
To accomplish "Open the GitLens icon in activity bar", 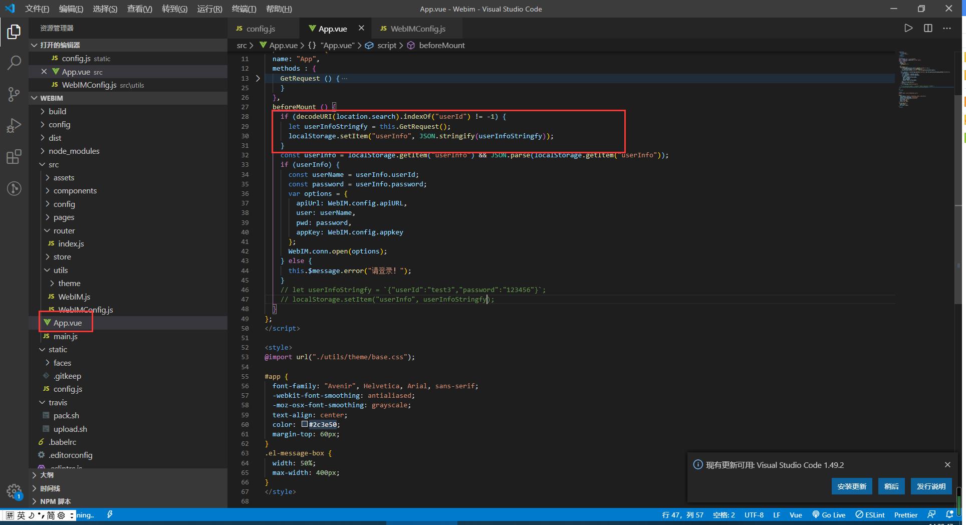I will (x=14, y=188).
